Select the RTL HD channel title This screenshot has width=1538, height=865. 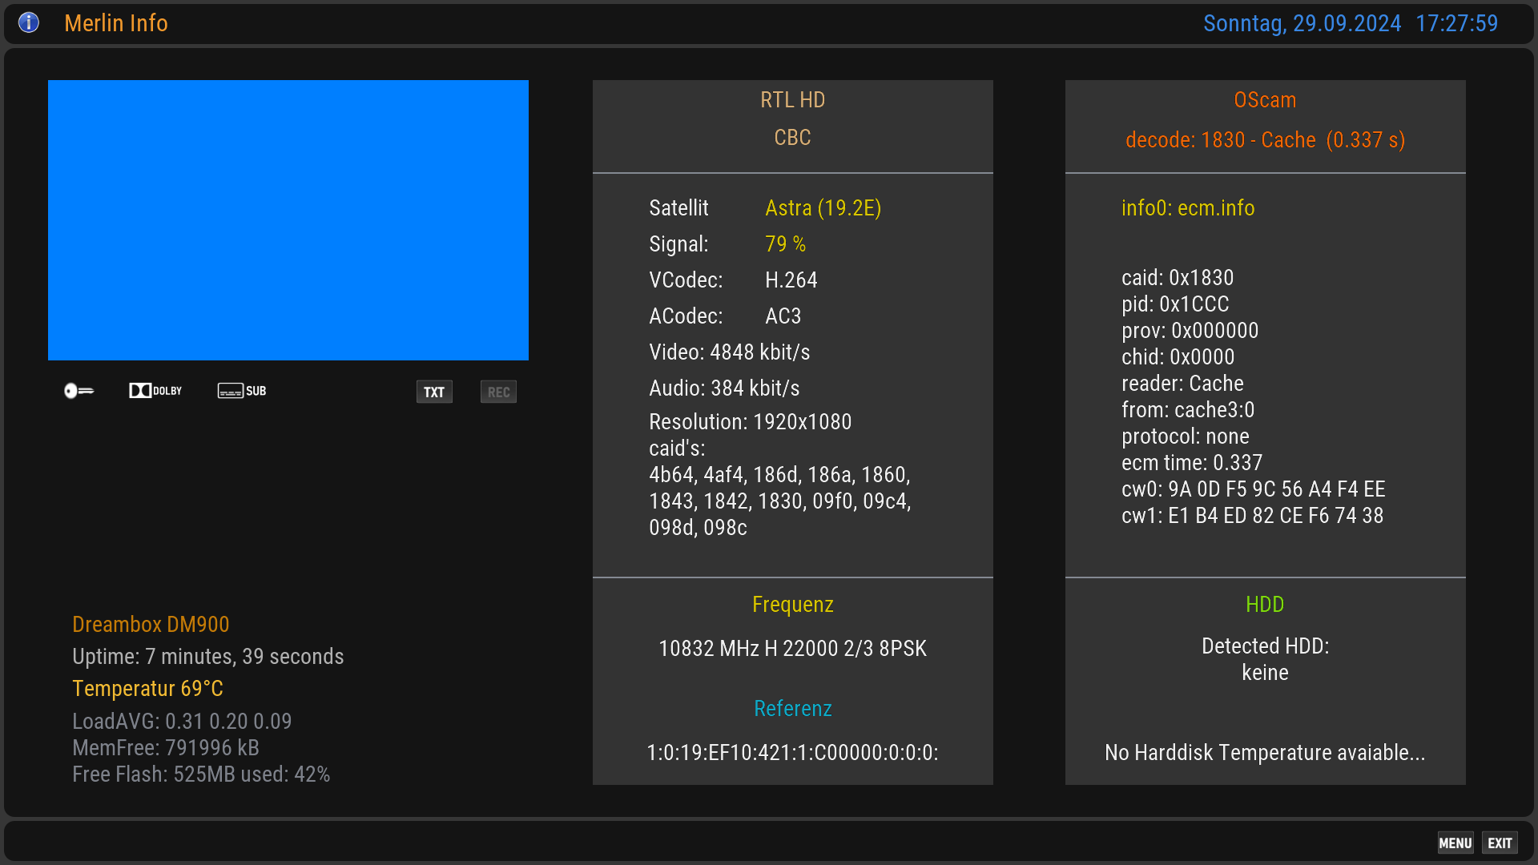point(792,100)
